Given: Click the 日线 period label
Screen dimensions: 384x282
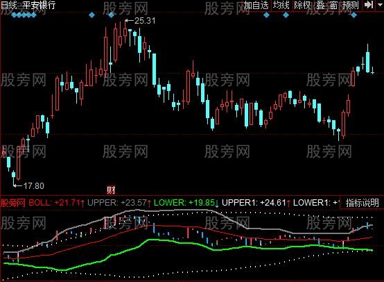Looking at the screenshot, I should 8,5.
